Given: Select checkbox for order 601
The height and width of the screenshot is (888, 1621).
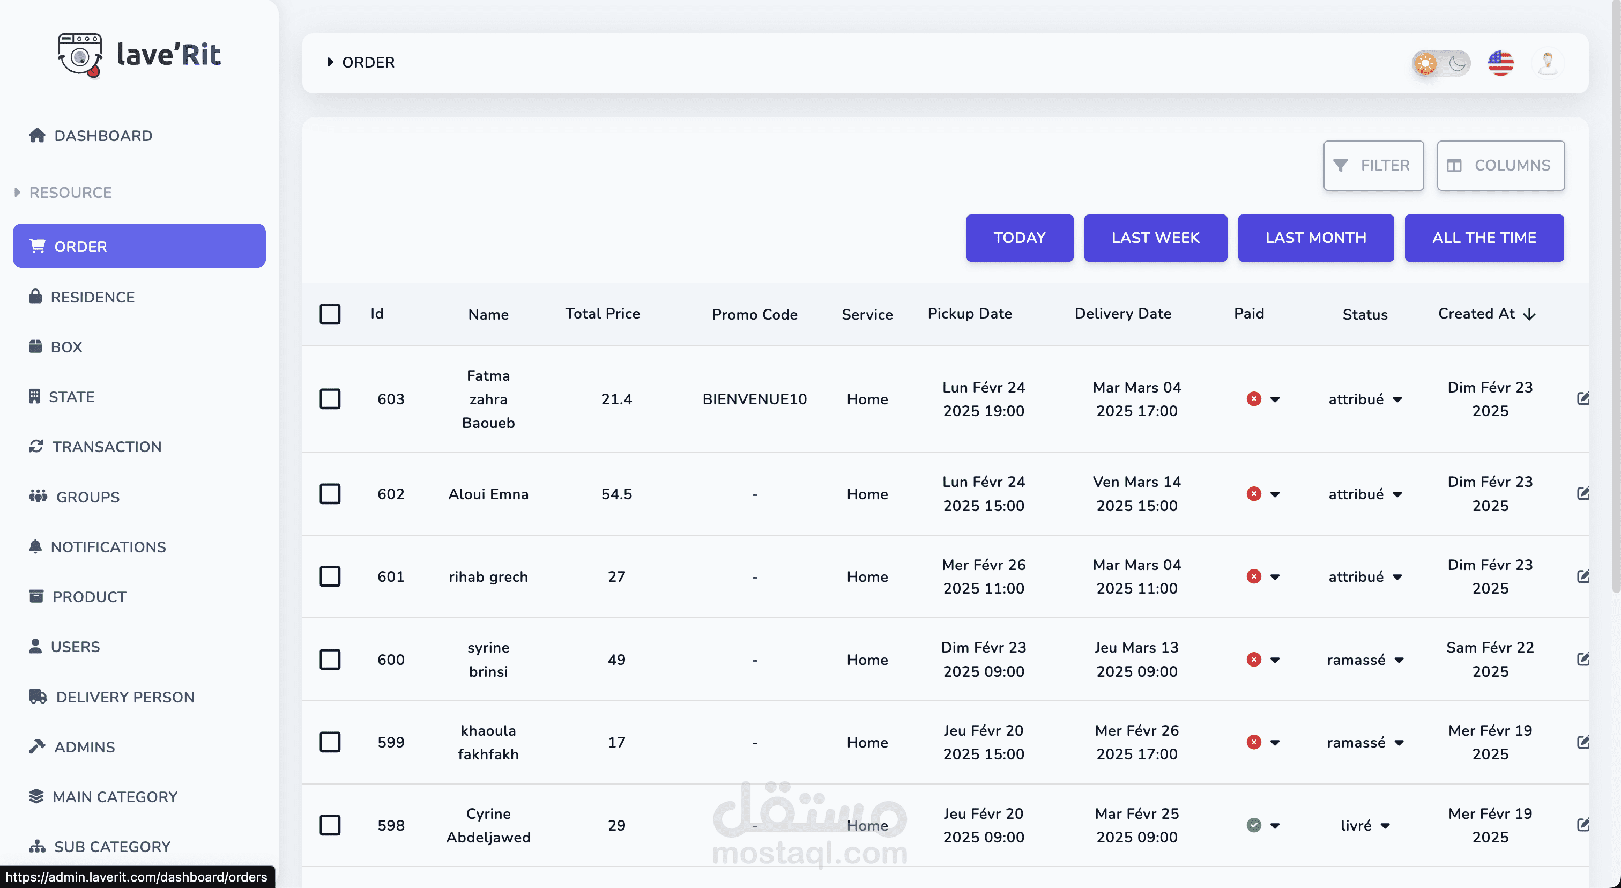Looking at the screenshot, I should pos(330,576).
